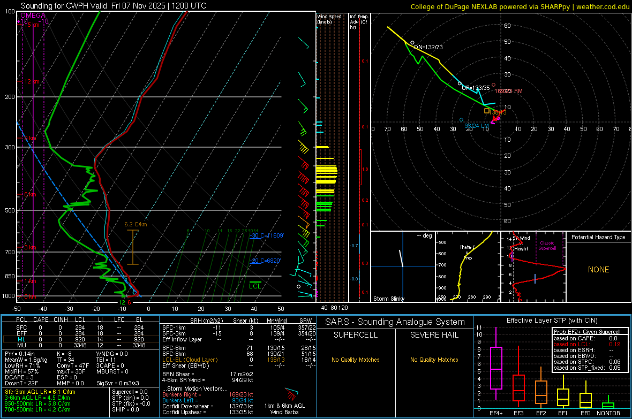This screenshot has height=419, width=632.
Task: Click the red 'based on LCL:' line
Action: click(587, 344)
